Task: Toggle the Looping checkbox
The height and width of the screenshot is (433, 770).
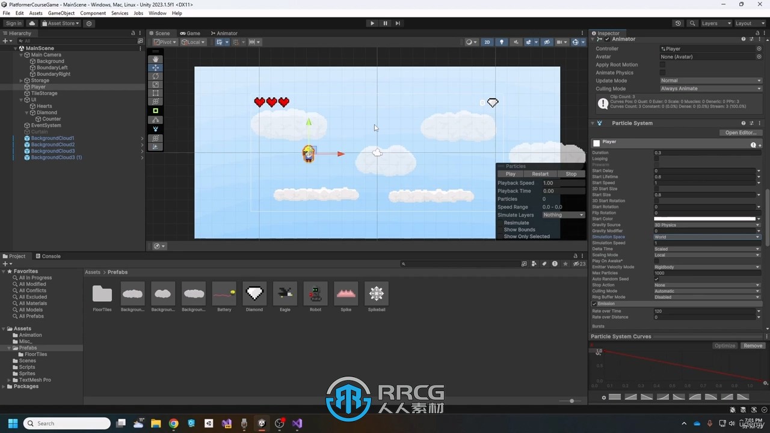Action: [656, 159]
